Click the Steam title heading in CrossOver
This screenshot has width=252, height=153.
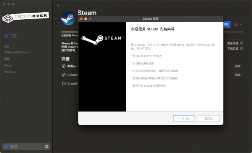87,13
